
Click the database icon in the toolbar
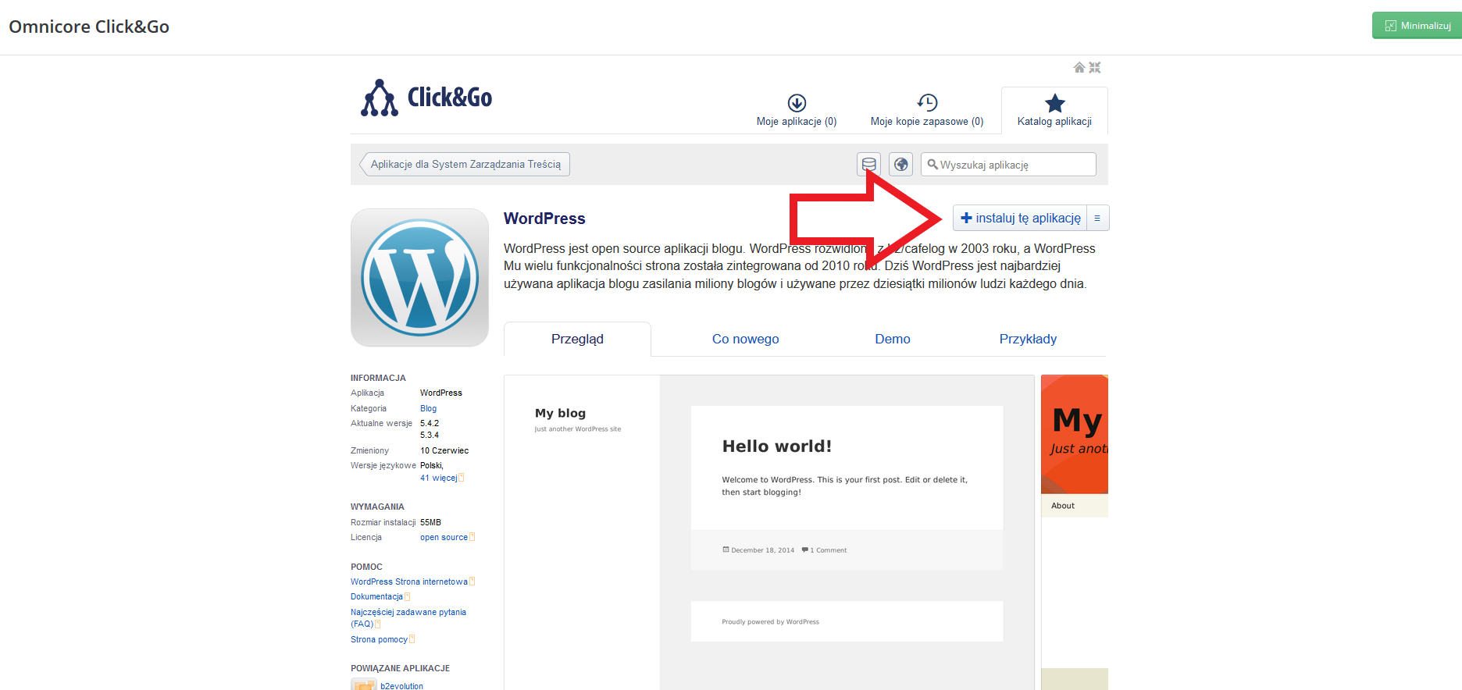(x=868, y=165)
